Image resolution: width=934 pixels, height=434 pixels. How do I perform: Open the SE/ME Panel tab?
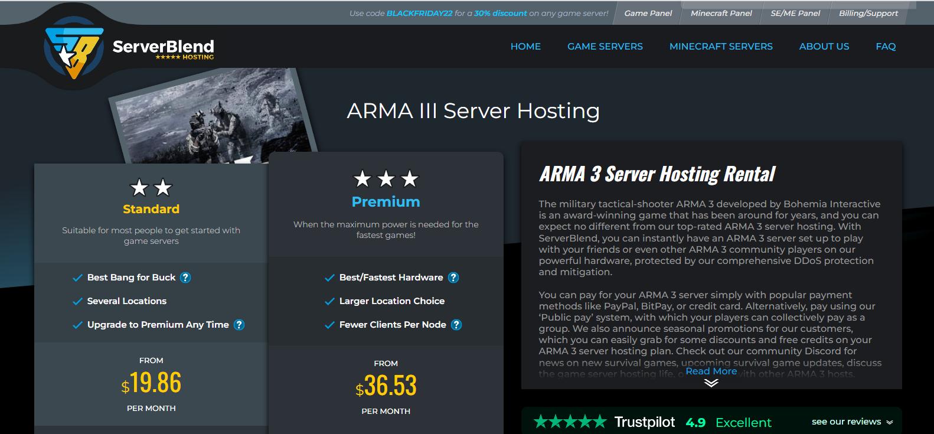pyautogui.click(x=795, y=13)
